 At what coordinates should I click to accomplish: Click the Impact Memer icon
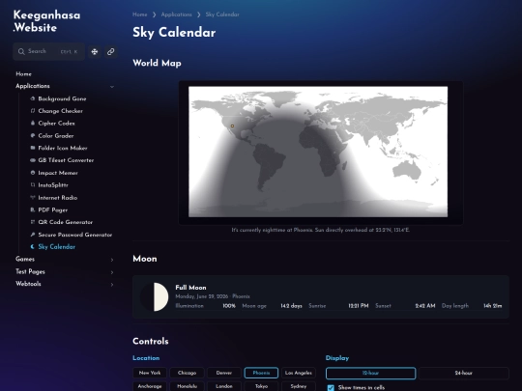33,173
